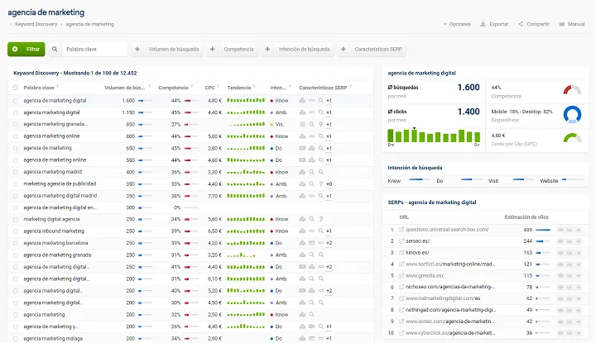The height and width of the screenshot is (343, 596).
Task: Add a Características SERP filter
Action: [372, 49]
